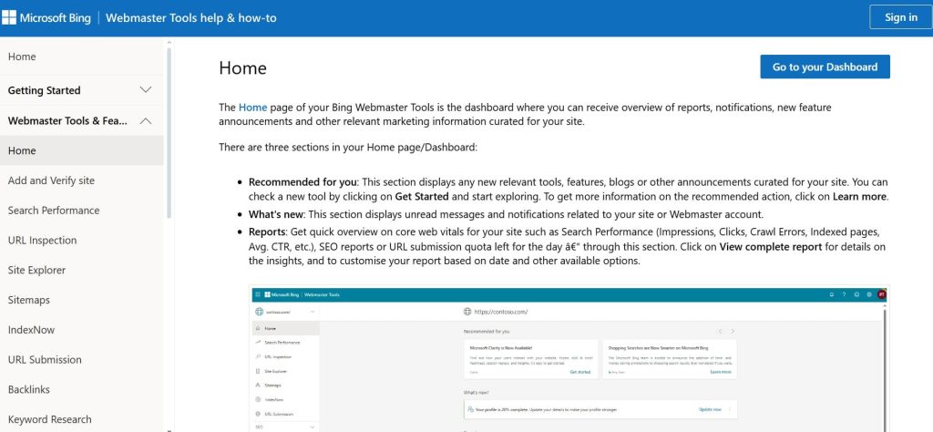The height and width of the screenshot is (432, 933).
Task: Go to URL Inspection help page
Action: click(x=42, y=241)
